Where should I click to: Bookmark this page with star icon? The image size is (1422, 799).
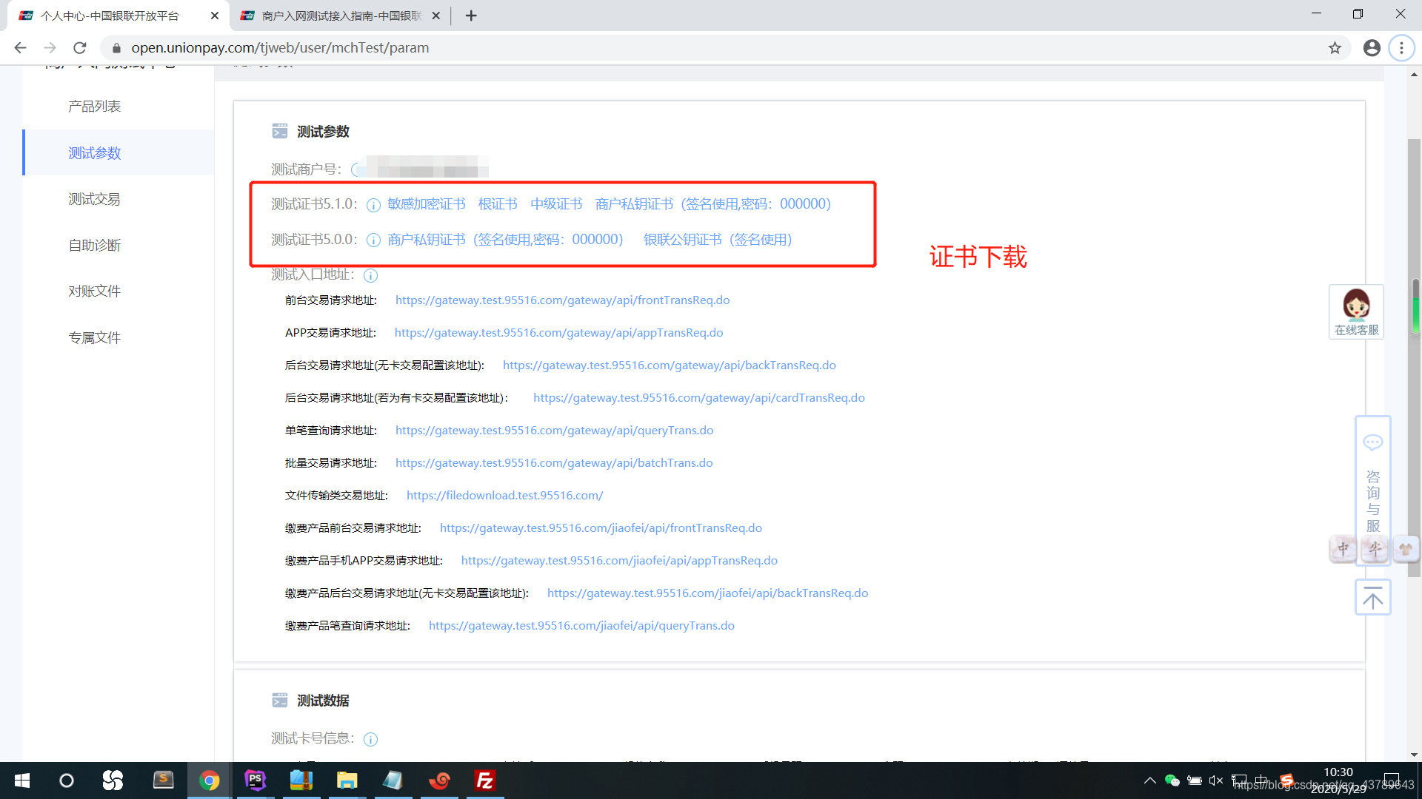[1335, 48]
